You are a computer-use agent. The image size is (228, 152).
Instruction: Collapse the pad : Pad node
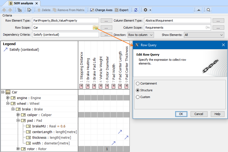tap(18, 120)
